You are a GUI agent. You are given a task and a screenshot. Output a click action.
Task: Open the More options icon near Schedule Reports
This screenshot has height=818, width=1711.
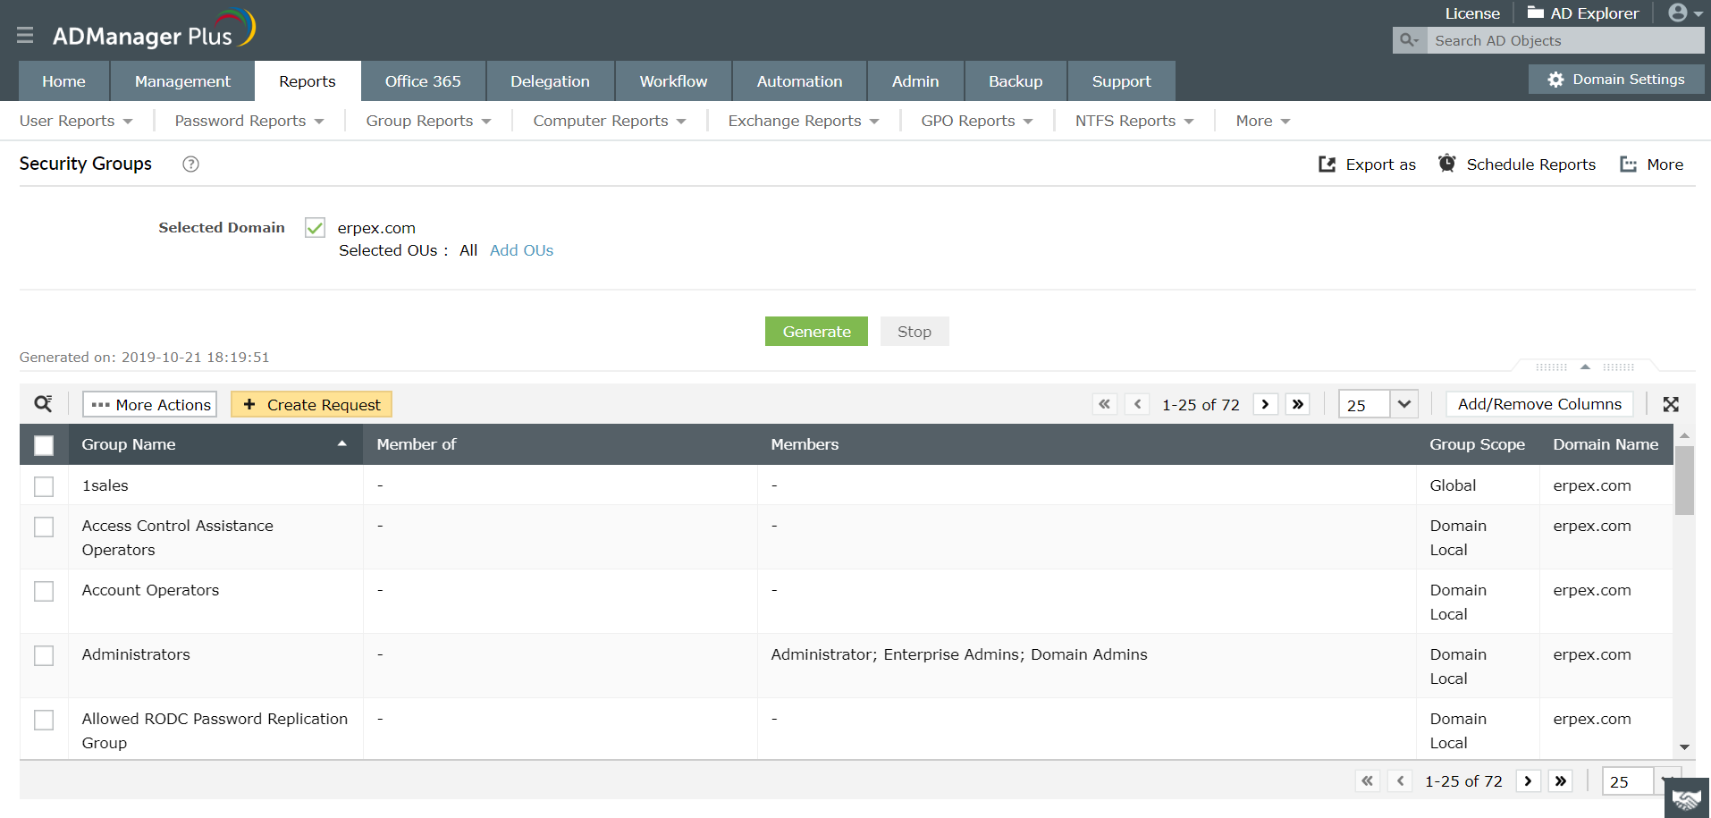pyautogui.click(x=1629, y=164)
